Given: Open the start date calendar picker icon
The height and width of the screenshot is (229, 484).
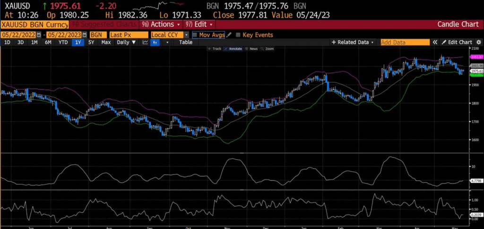Looking at the screenshot, I should pyautogui.click(x=39, y=35).
